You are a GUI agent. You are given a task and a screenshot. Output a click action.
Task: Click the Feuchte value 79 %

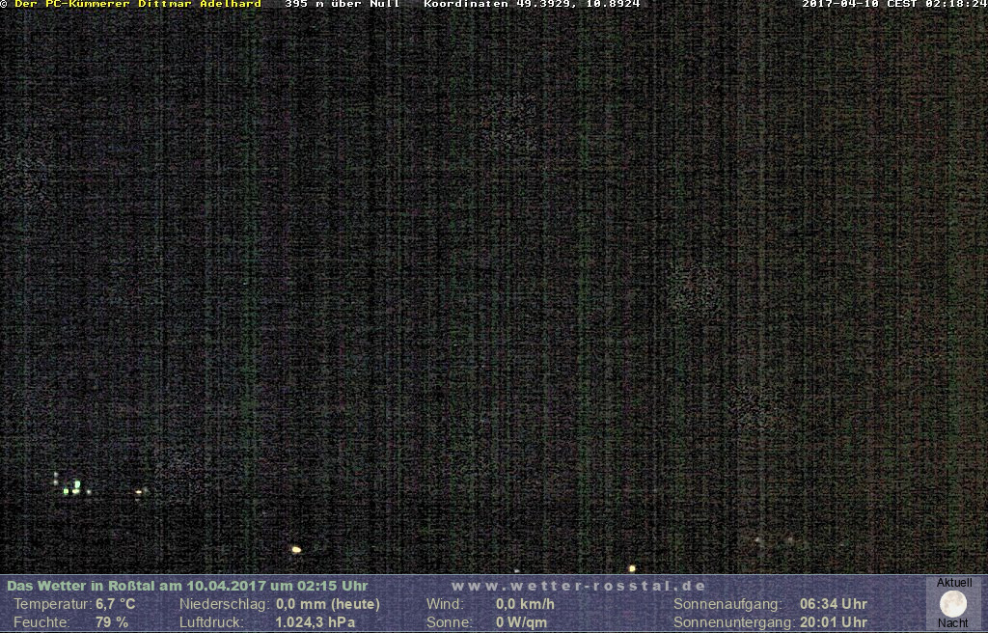tap(112, 622)
